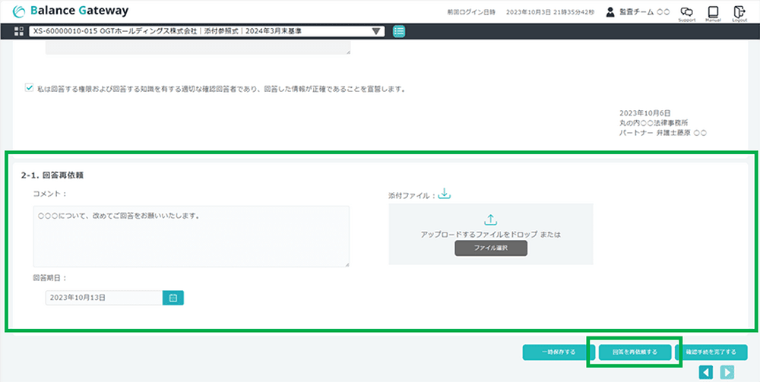This screenshot has height=382, width=760.
Task: Click the 回答期日 date field
Action: tap(104, 298)
